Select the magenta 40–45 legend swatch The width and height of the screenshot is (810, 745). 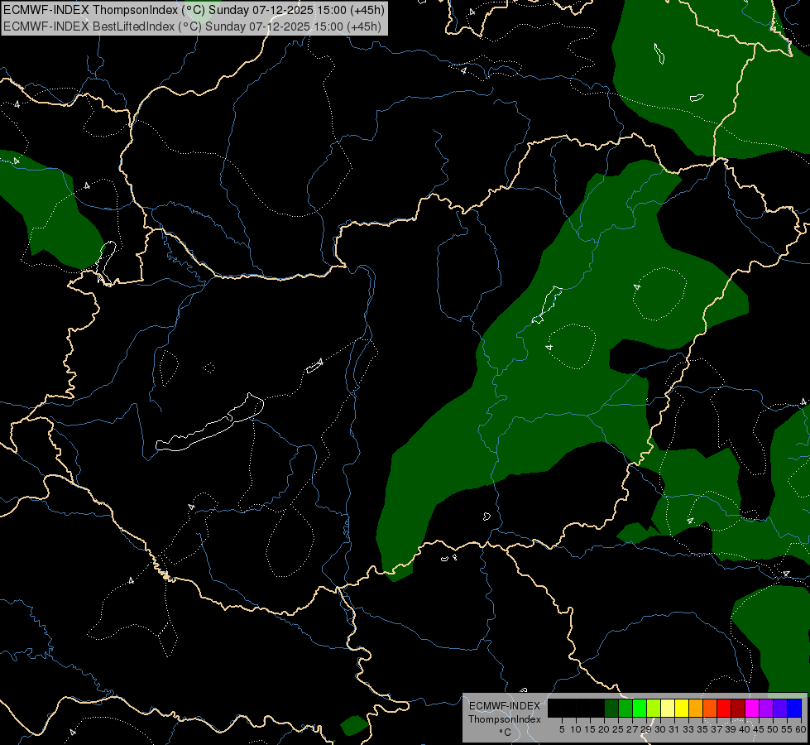click(x=752, y=708)
